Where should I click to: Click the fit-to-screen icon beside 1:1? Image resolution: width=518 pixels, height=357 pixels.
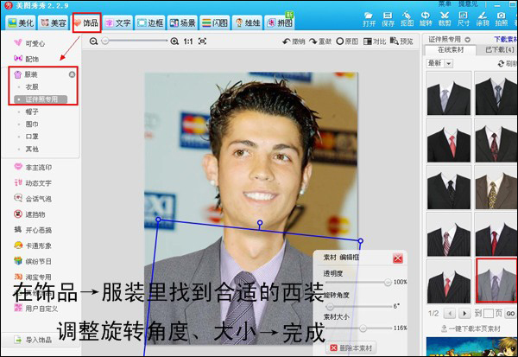click(203, 41)
